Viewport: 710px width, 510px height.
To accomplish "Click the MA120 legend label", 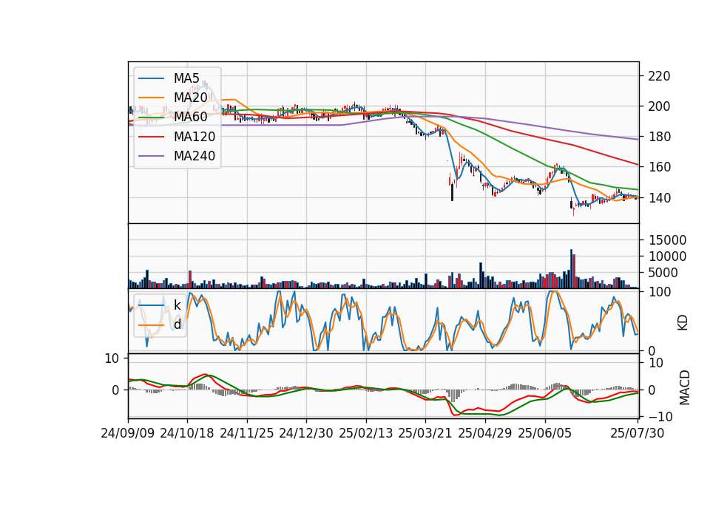I will pyautogui.click(x=195, y=137).
